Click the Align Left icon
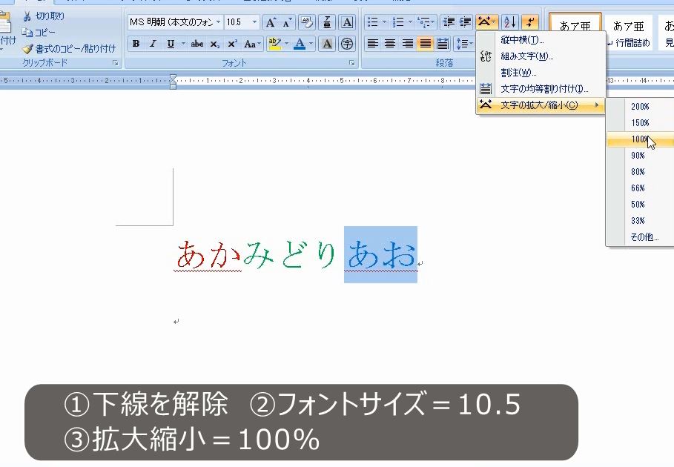 [373, 44]
